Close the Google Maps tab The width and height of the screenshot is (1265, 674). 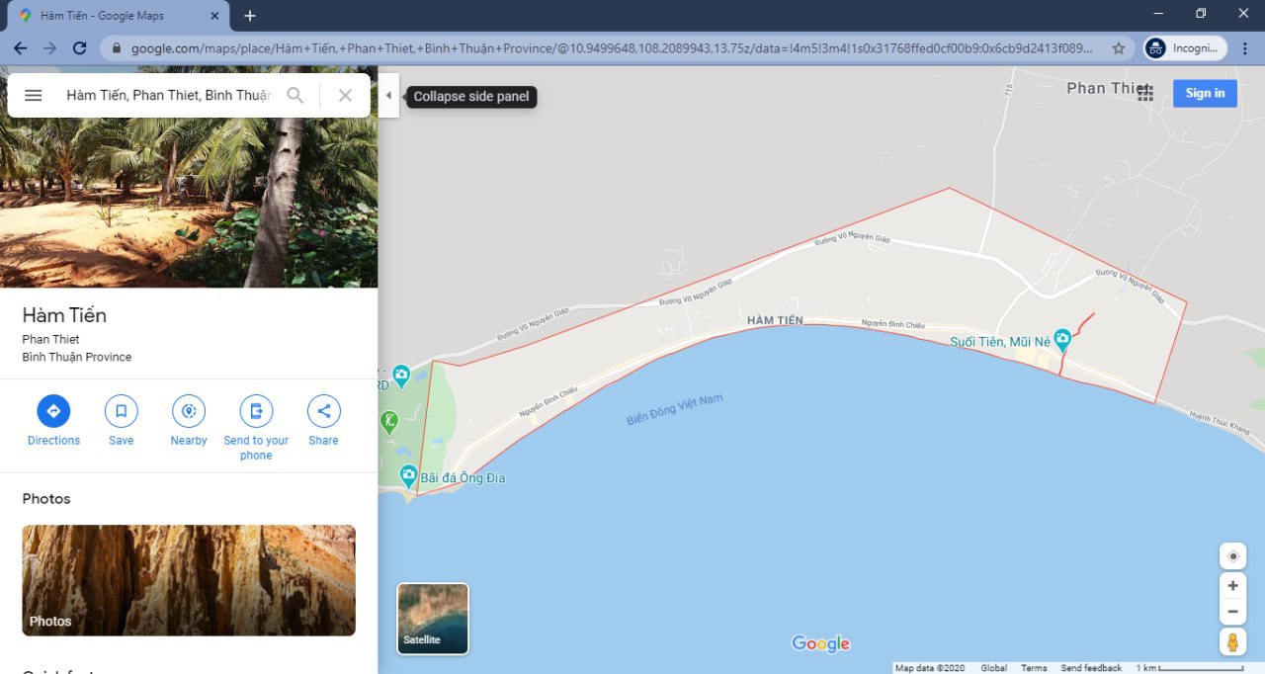[x=215, y=16]
